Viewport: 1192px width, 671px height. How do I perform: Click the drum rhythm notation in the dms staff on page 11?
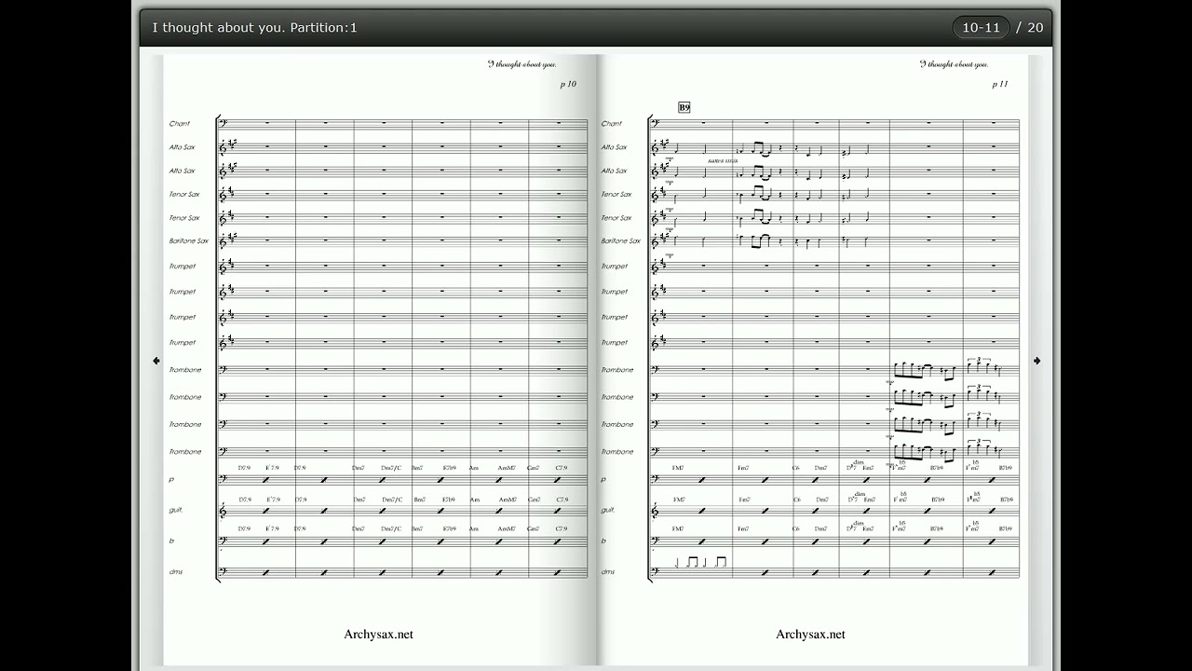(x=699, y=562)
